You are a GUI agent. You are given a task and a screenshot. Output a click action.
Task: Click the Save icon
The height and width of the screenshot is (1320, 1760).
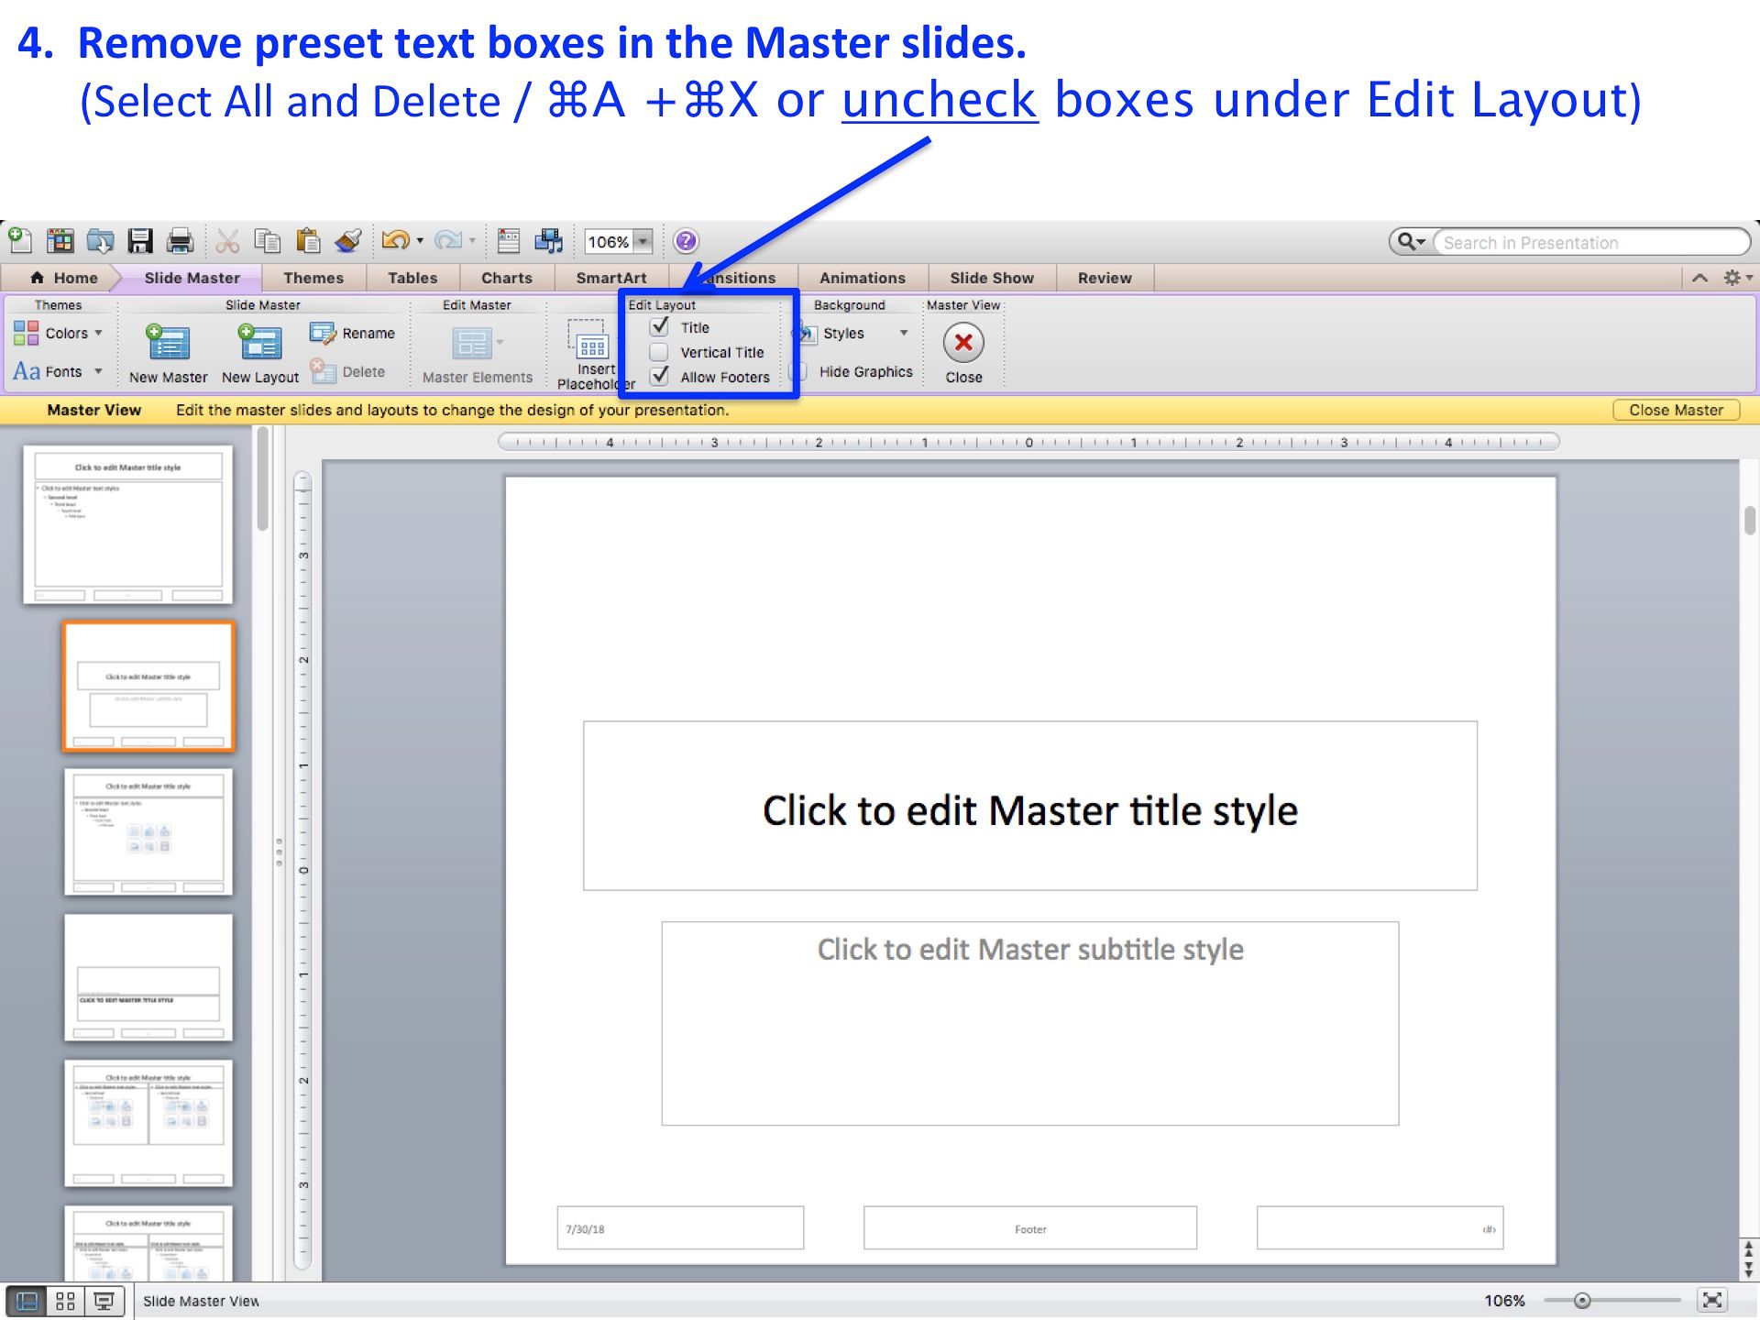tap(139, 240)
